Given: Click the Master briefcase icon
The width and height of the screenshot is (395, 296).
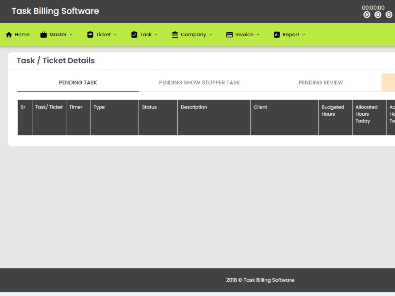Looking at the screenshot, I should click(x=43, y=35).
